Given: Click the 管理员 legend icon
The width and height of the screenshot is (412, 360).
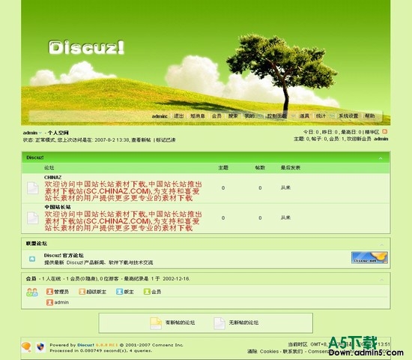Looking at the screenshot, I should click(49, 292).
